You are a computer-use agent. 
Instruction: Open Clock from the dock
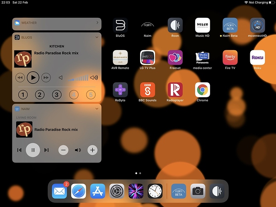point(155,191)
